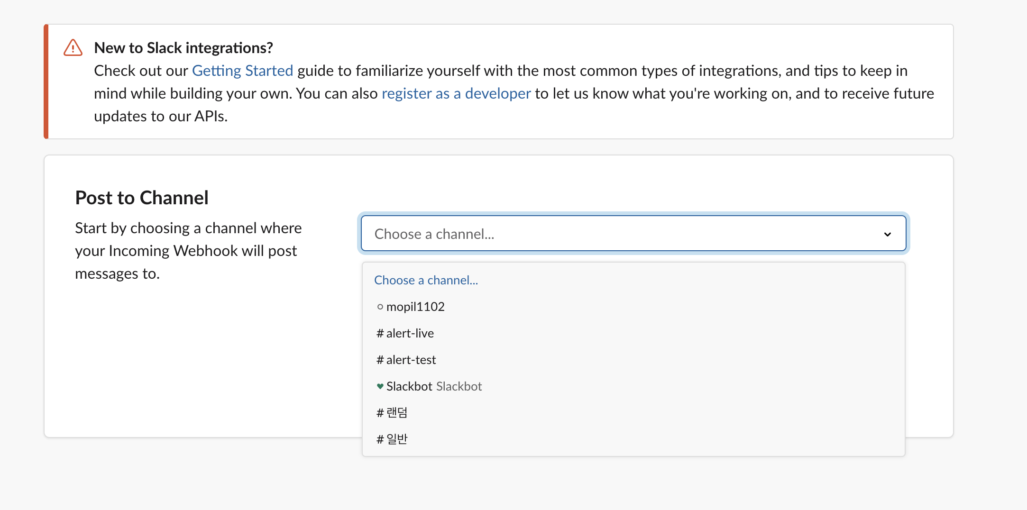
Task: Select the #일반 channel
Action: click(633, 439)
